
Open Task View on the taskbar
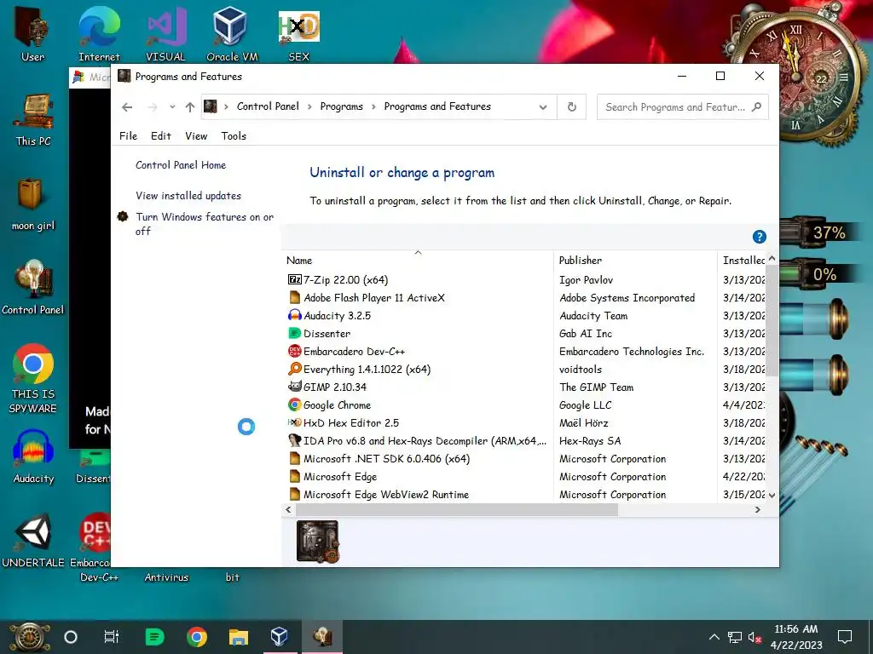click(112, 637)
